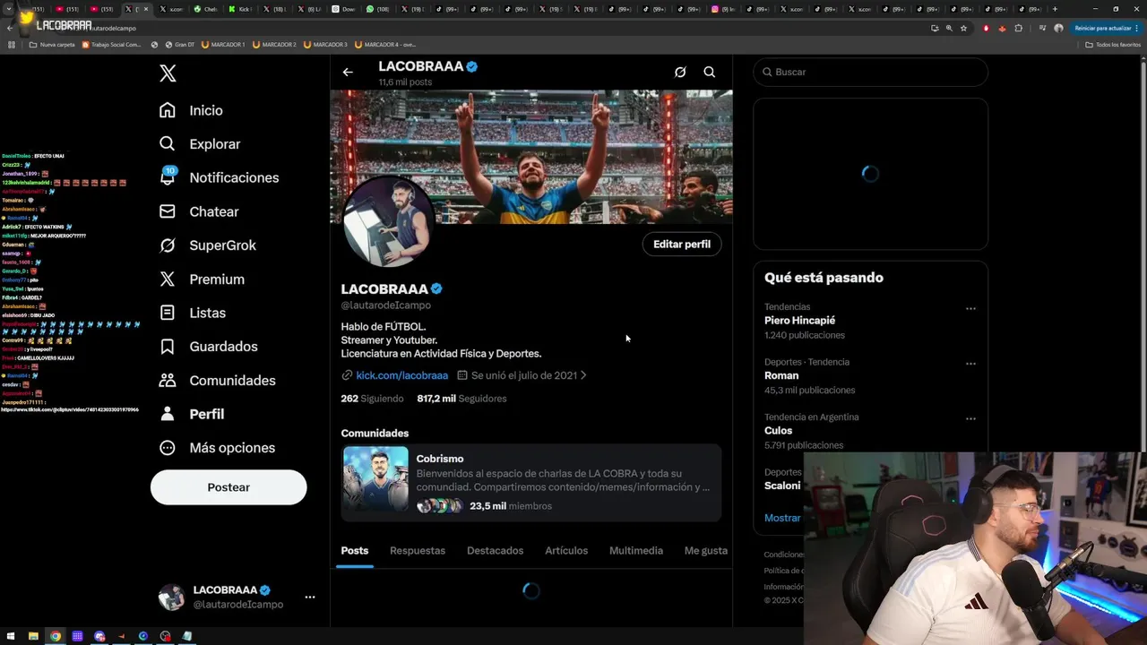This screenshot has height=645, width=1147.
Task: Open Grok icon in profile header
Action: click(680, 73)
